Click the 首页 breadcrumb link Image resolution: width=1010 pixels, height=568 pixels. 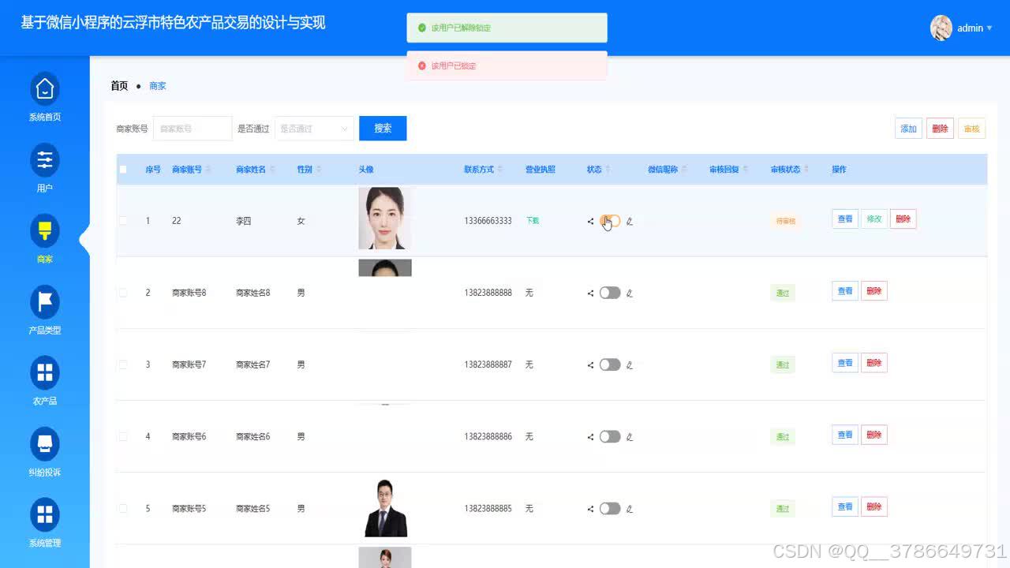(x=118, y=86)
